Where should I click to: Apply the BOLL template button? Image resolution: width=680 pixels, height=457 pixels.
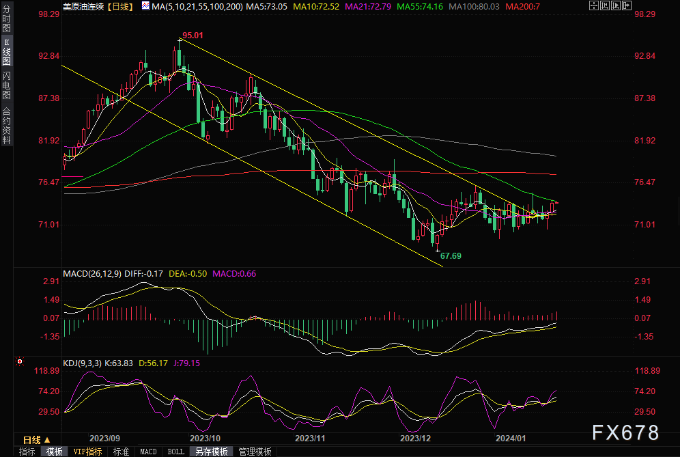[x=175, y=452]
